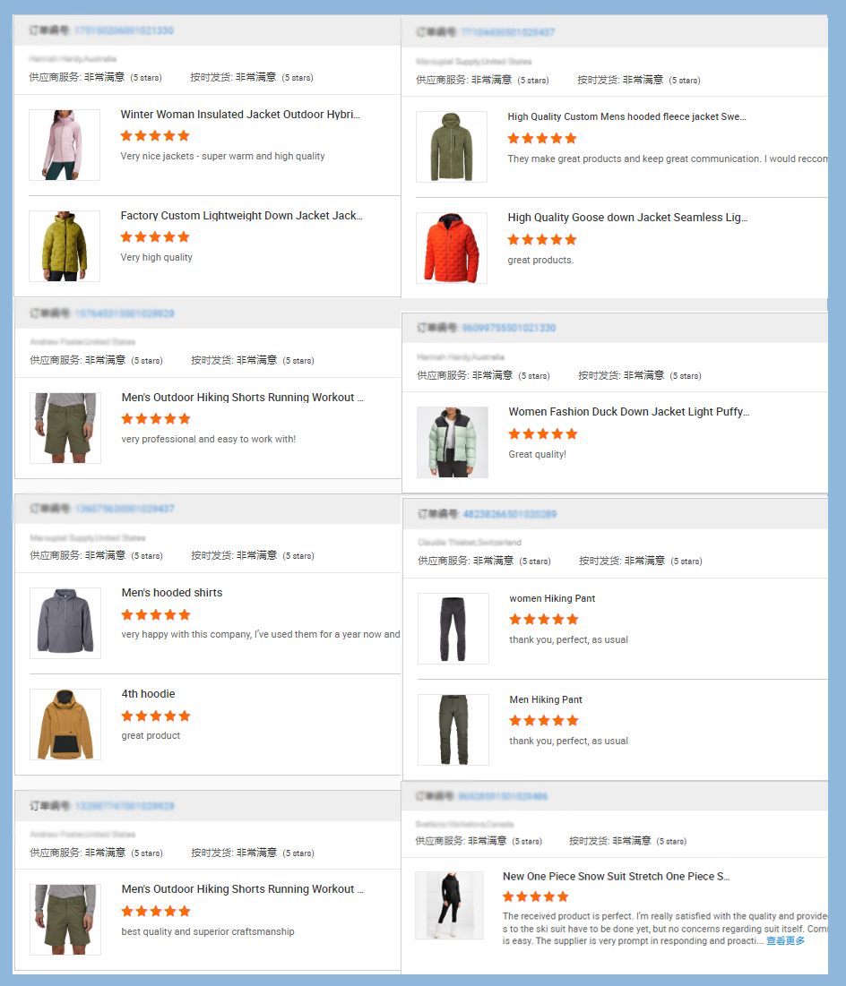Viewport: 846px width, 986px height.
Task: Click star rating under Men's hooded shirts
Action: click(x=155, y=614)
